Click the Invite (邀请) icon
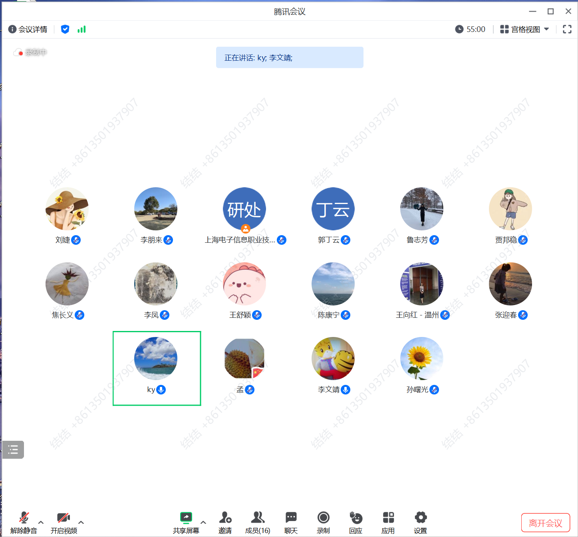Viewport: 578px width, 537px height. tap(225, 518)
